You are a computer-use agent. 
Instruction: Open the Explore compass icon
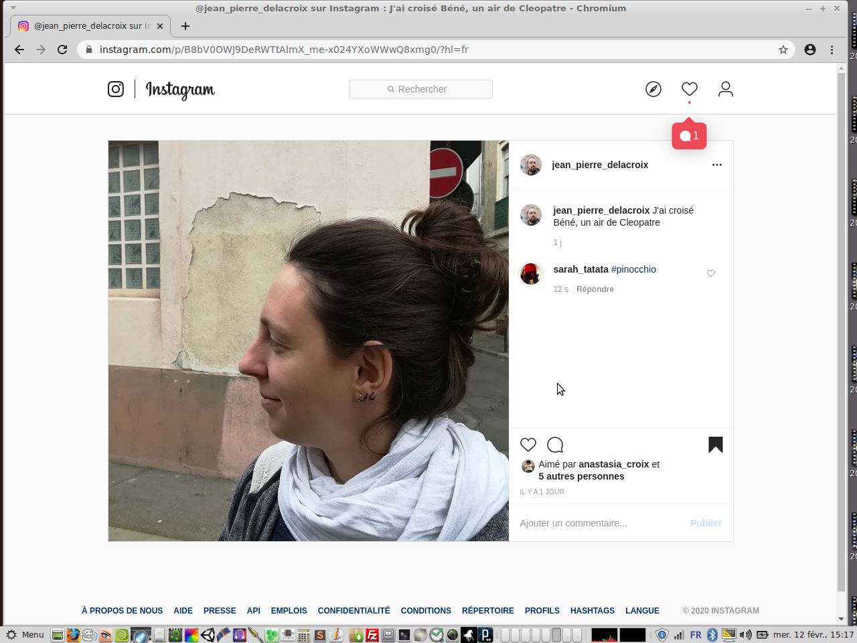tap(653, 89)
